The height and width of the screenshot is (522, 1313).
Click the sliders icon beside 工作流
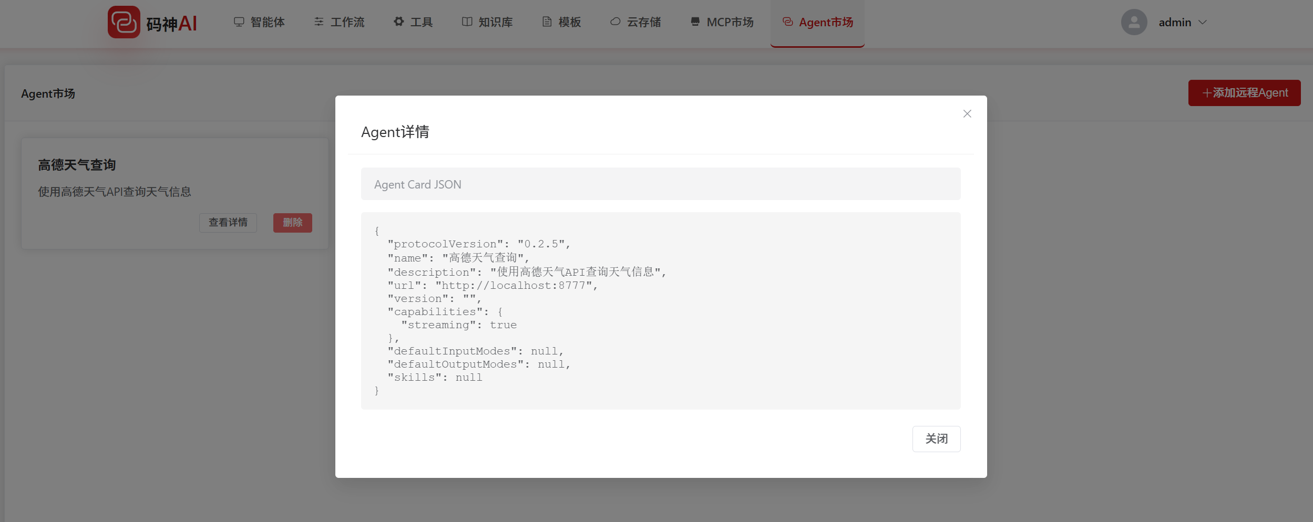[319, 22]
